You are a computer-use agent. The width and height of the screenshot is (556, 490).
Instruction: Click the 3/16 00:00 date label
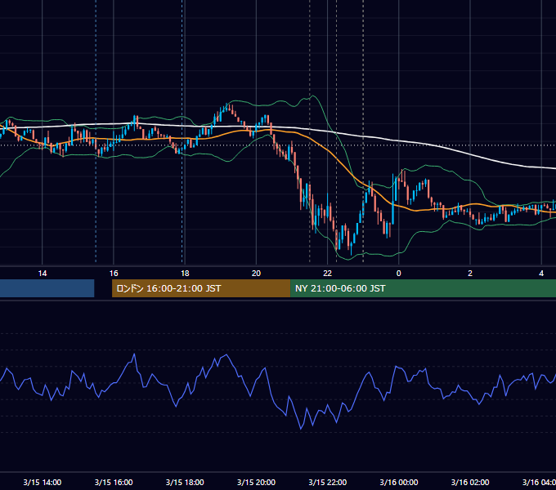tap(398, 482)
